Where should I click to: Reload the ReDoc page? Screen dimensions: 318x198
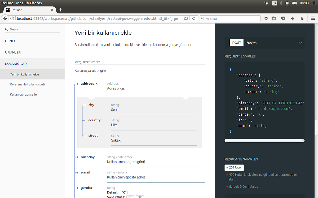(194, 18)
